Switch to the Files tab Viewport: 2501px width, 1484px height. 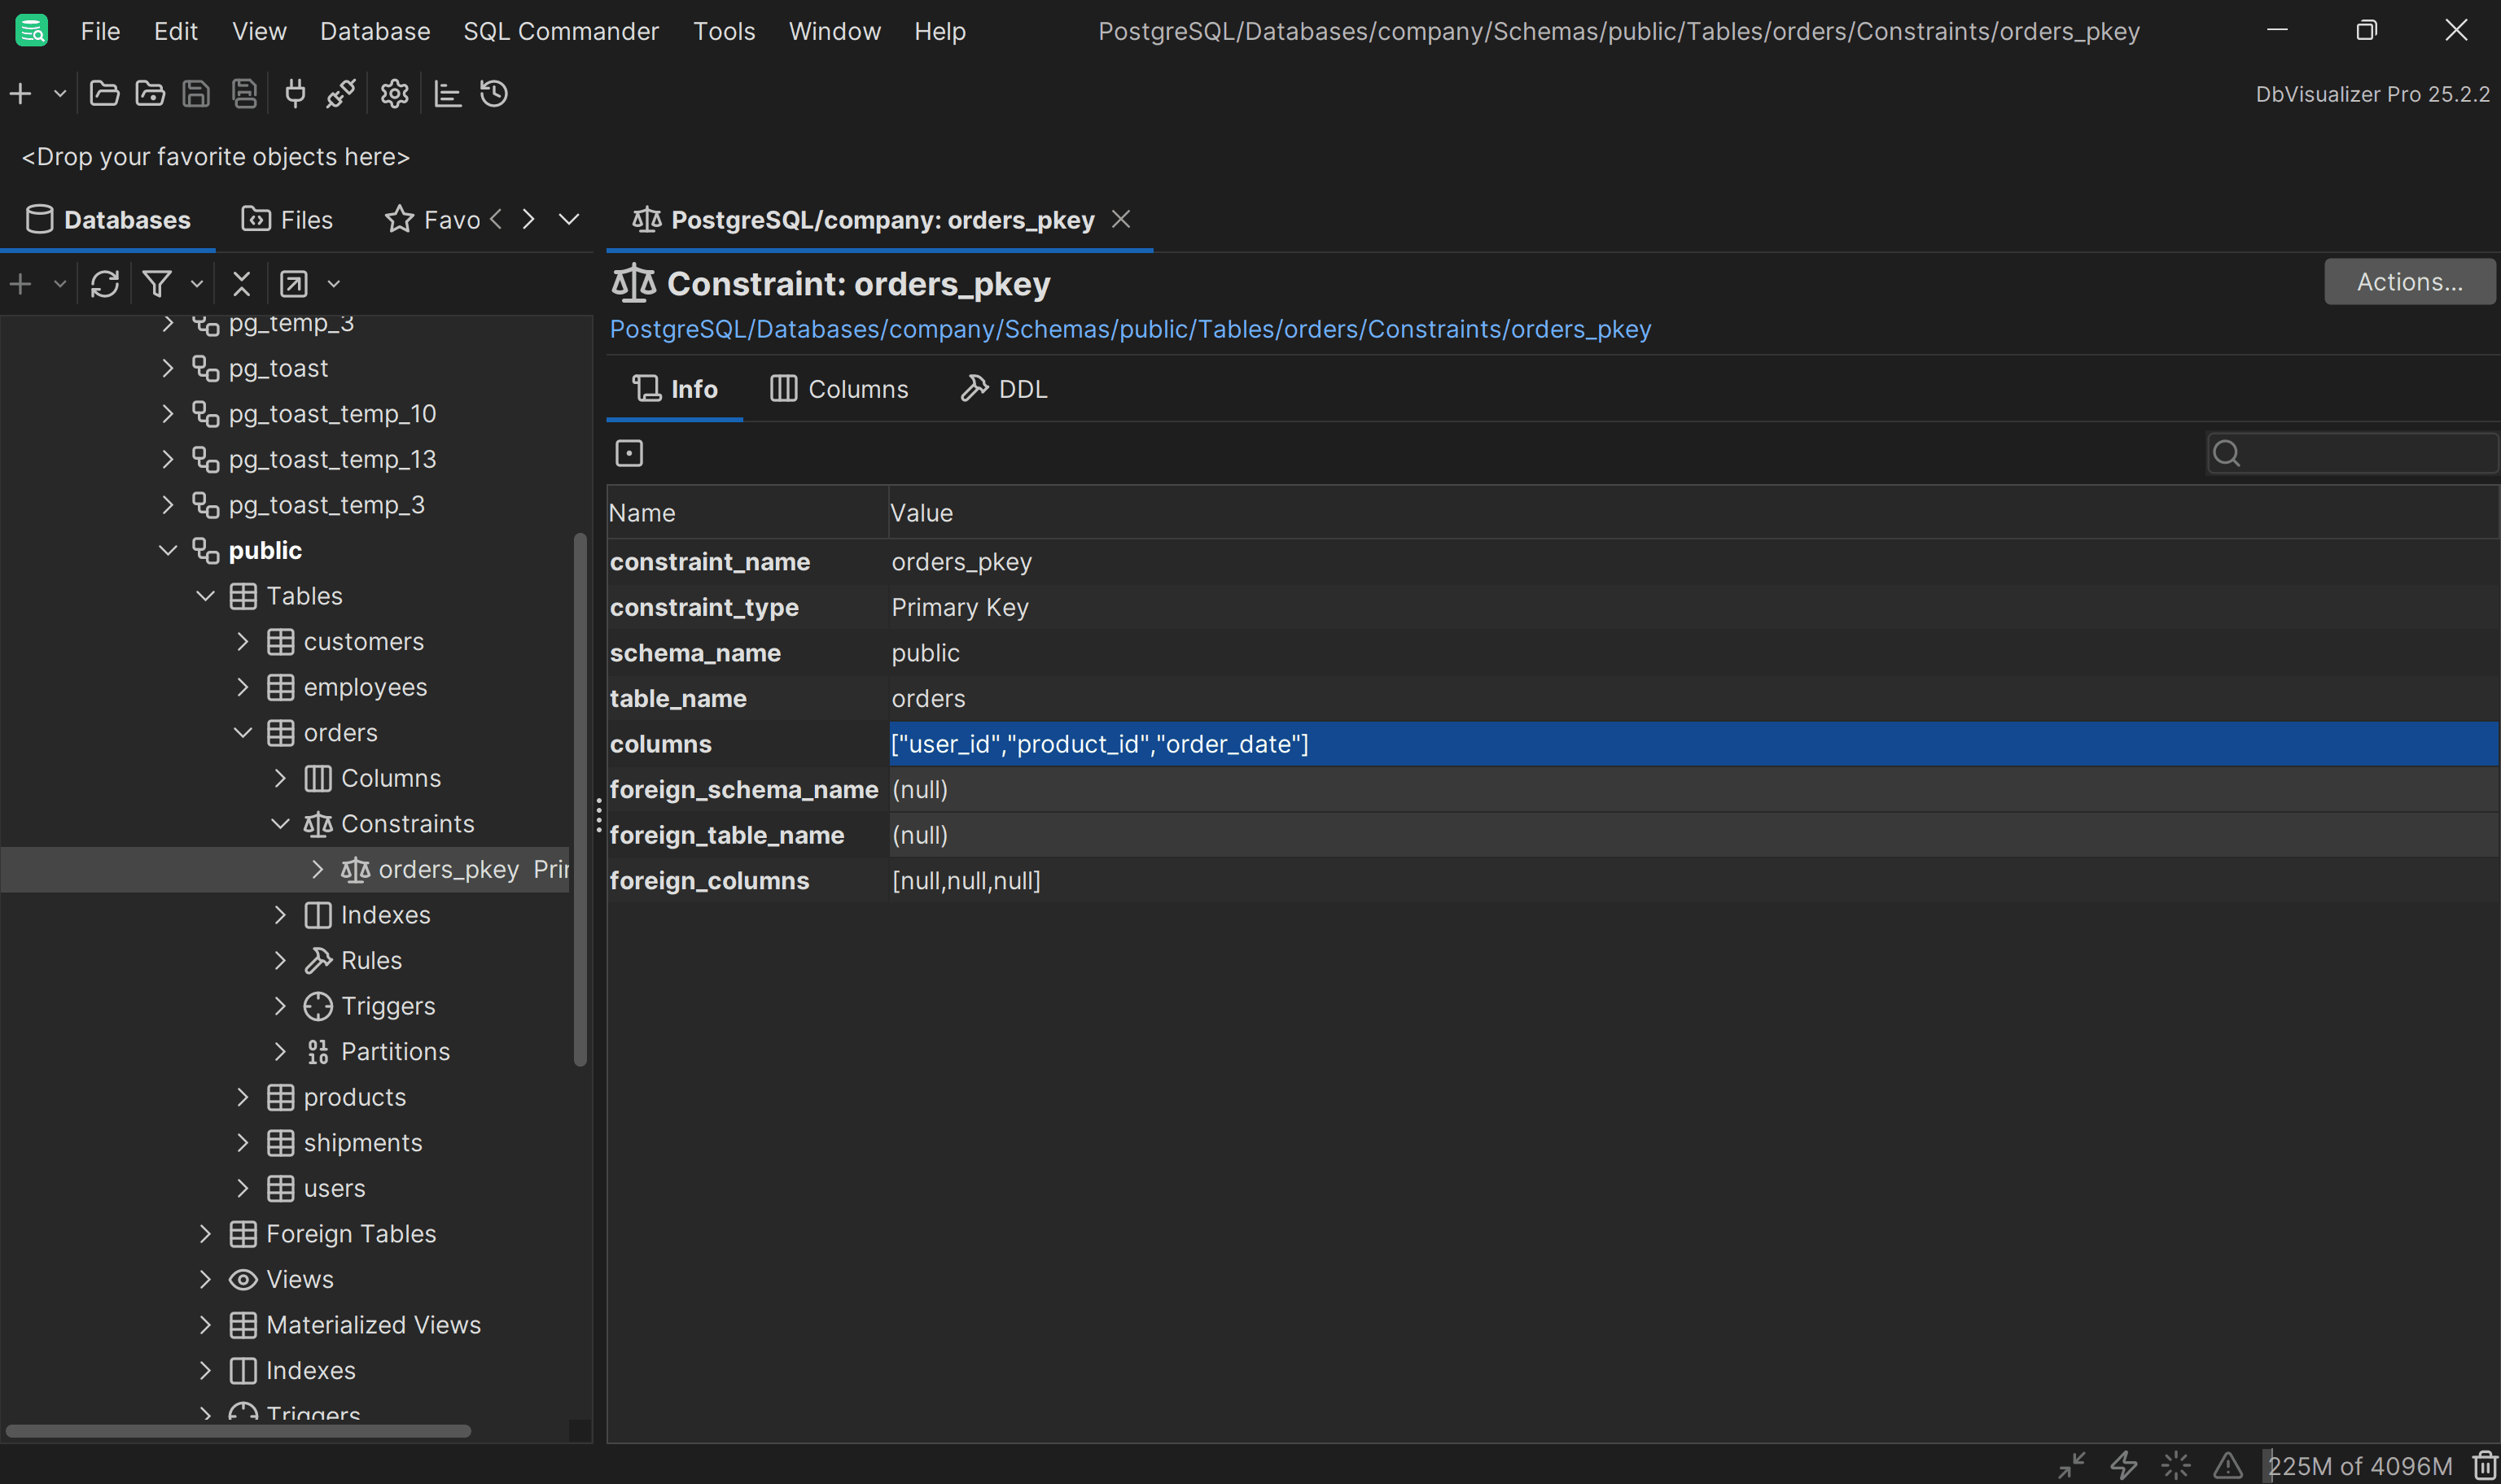click(x=287, y=220)
